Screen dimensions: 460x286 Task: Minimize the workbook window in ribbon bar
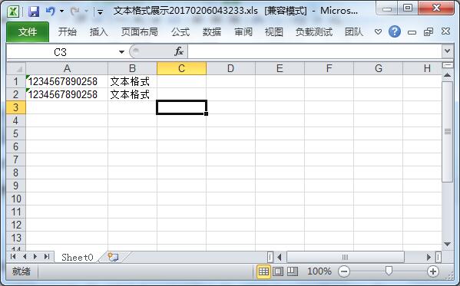tap(412, 32)
